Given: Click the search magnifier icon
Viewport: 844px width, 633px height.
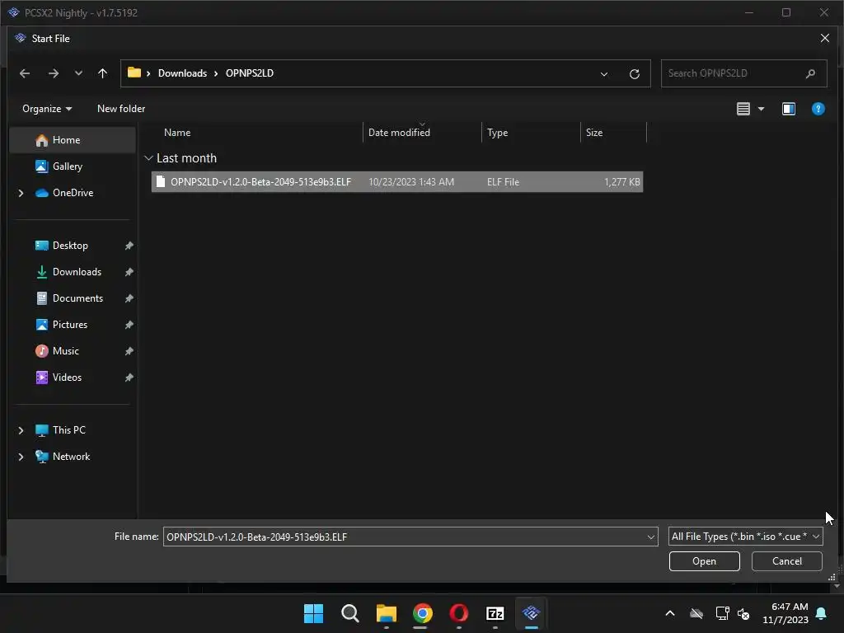Looking at the screenshot, I should pos(810,73).
